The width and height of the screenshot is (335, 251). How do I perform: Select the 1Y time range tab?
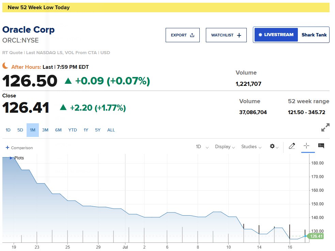click(86, 130)
